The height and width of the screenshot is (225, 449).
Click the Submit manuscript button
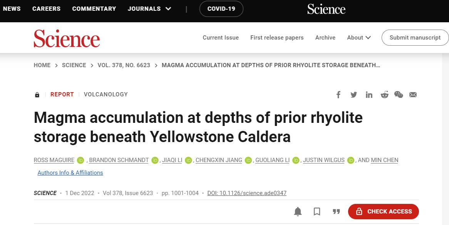point(415,37)
